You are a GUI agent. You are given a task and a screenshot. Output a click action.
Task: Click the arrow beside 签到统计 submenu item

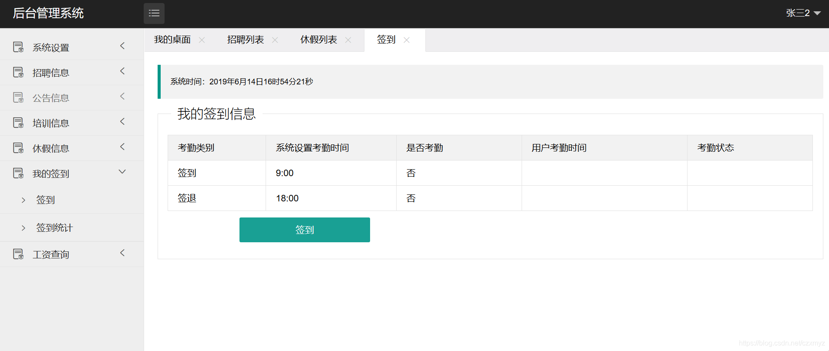click(24, 228)
